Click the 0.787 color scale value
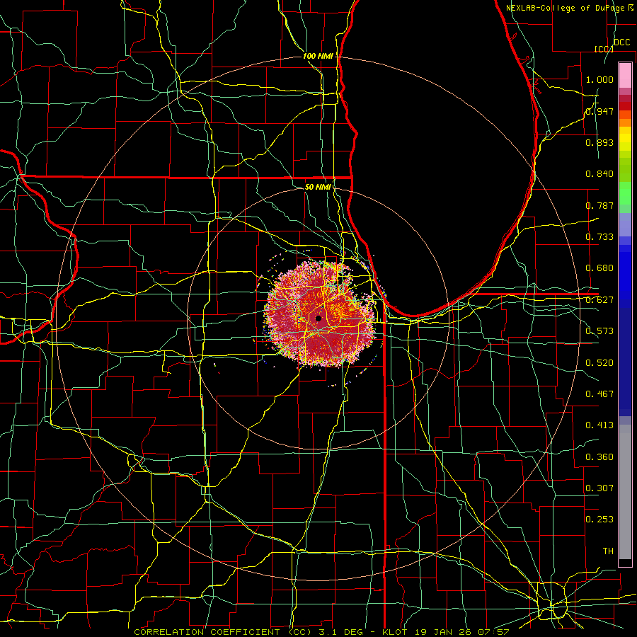 tap(599, 205)
